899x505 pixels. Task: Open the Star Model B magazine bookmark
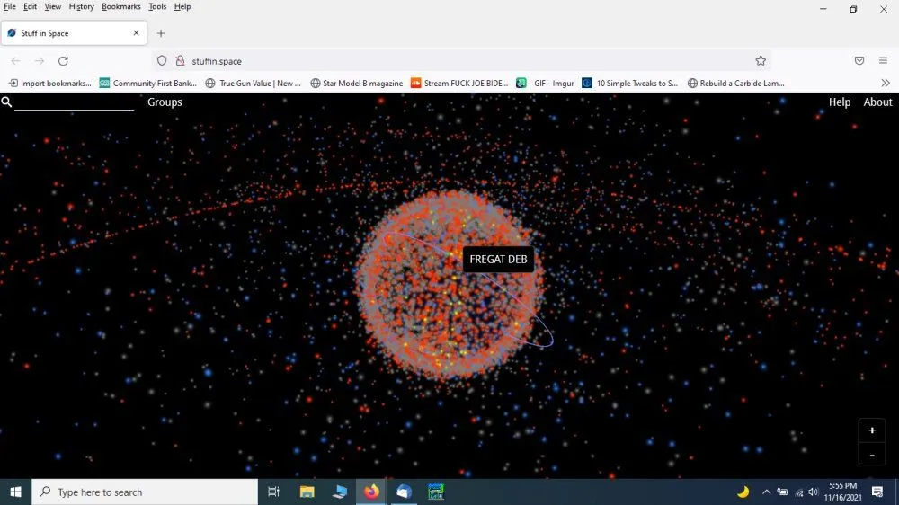click(x=357, y=83)
